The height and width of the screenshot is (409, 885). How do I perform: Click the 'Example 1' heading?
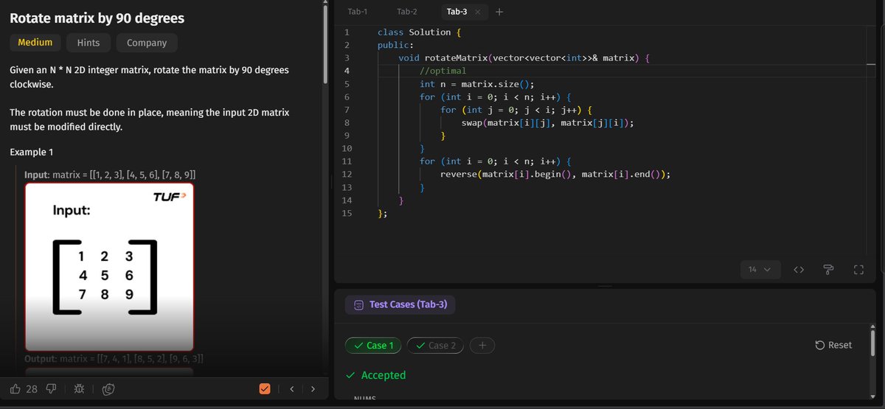[32, 152]
